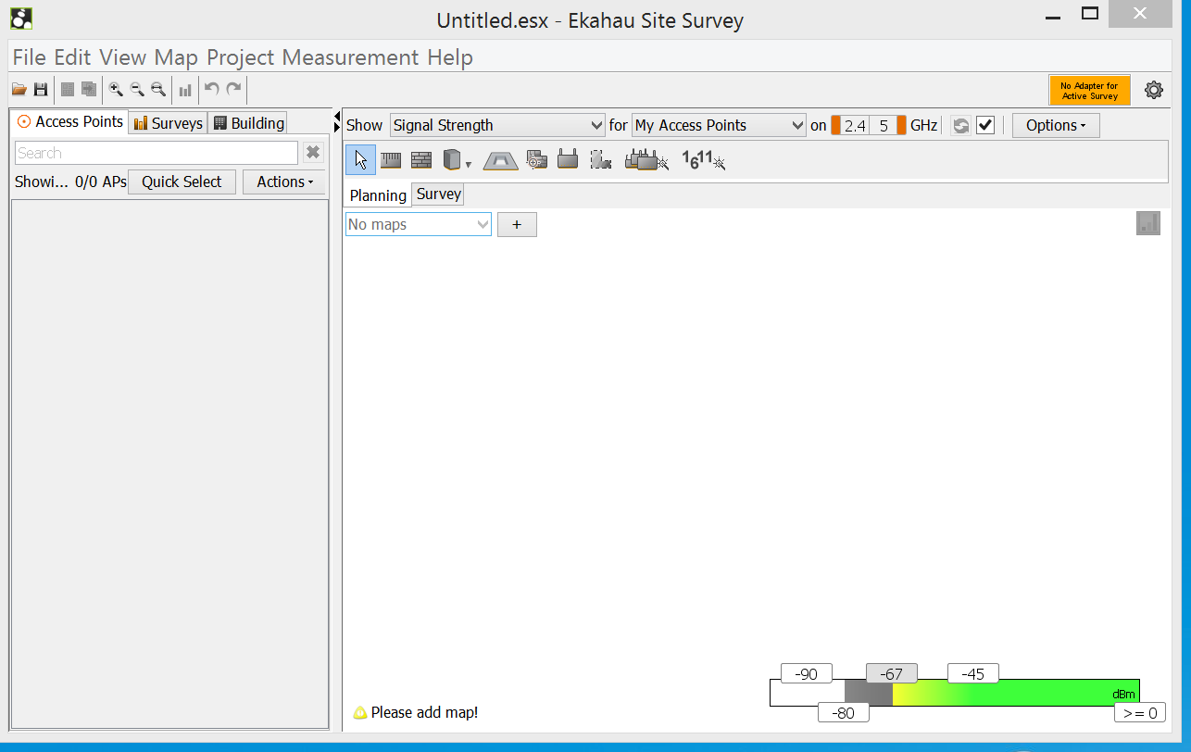Open the No maps dropdown

[419, 224]
